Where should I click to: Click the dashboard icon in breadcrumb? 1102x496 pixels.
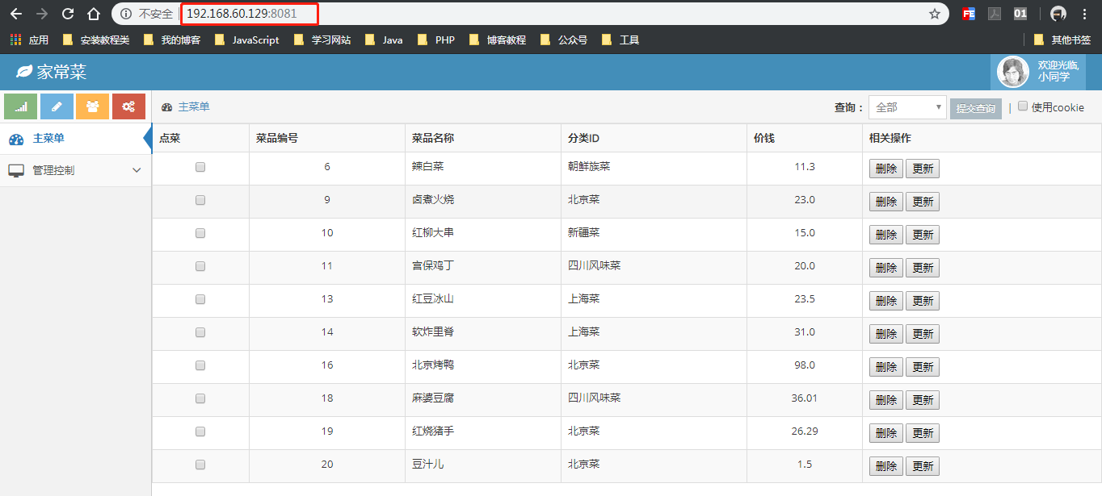pyautogui.click(x=167, y=107)
